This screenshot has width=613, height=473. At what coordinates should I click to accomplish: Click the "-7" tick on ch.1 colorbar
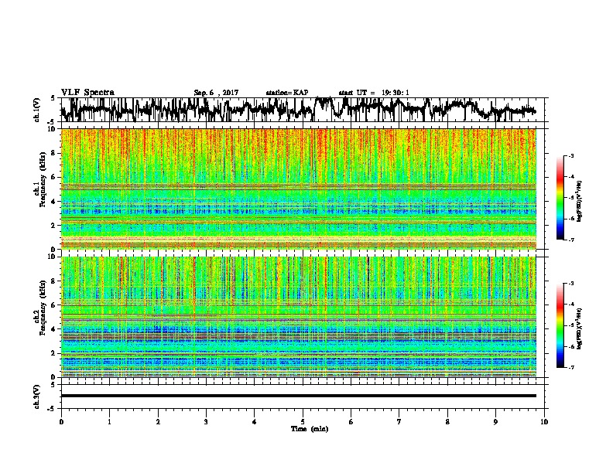click(570, 240)
